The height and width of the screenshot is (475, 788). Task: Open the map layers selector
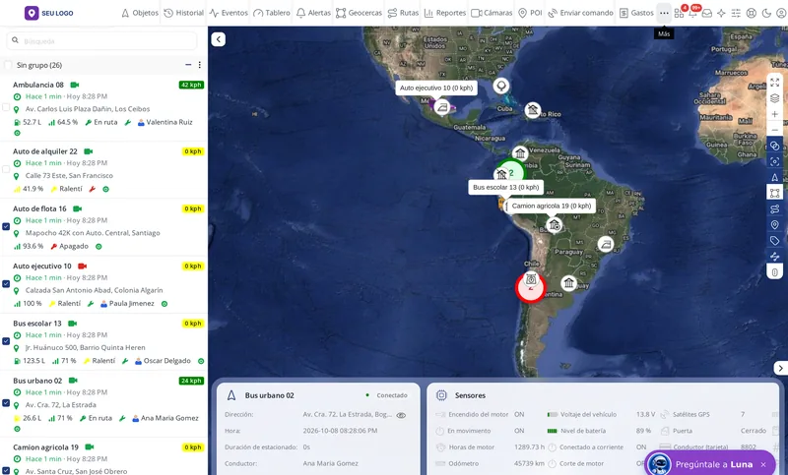tap(775, 98)
